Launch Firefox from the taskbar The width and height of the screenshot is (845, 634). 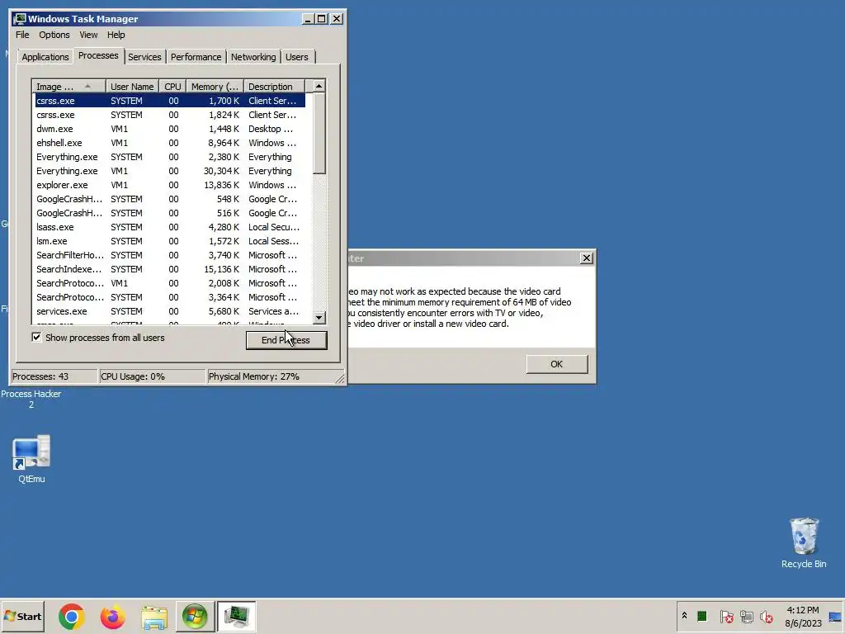[x=112, y=616]
